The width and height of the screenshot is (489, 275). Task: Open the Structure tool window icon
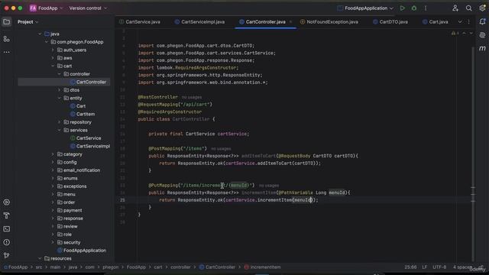(x=7, y=39)
